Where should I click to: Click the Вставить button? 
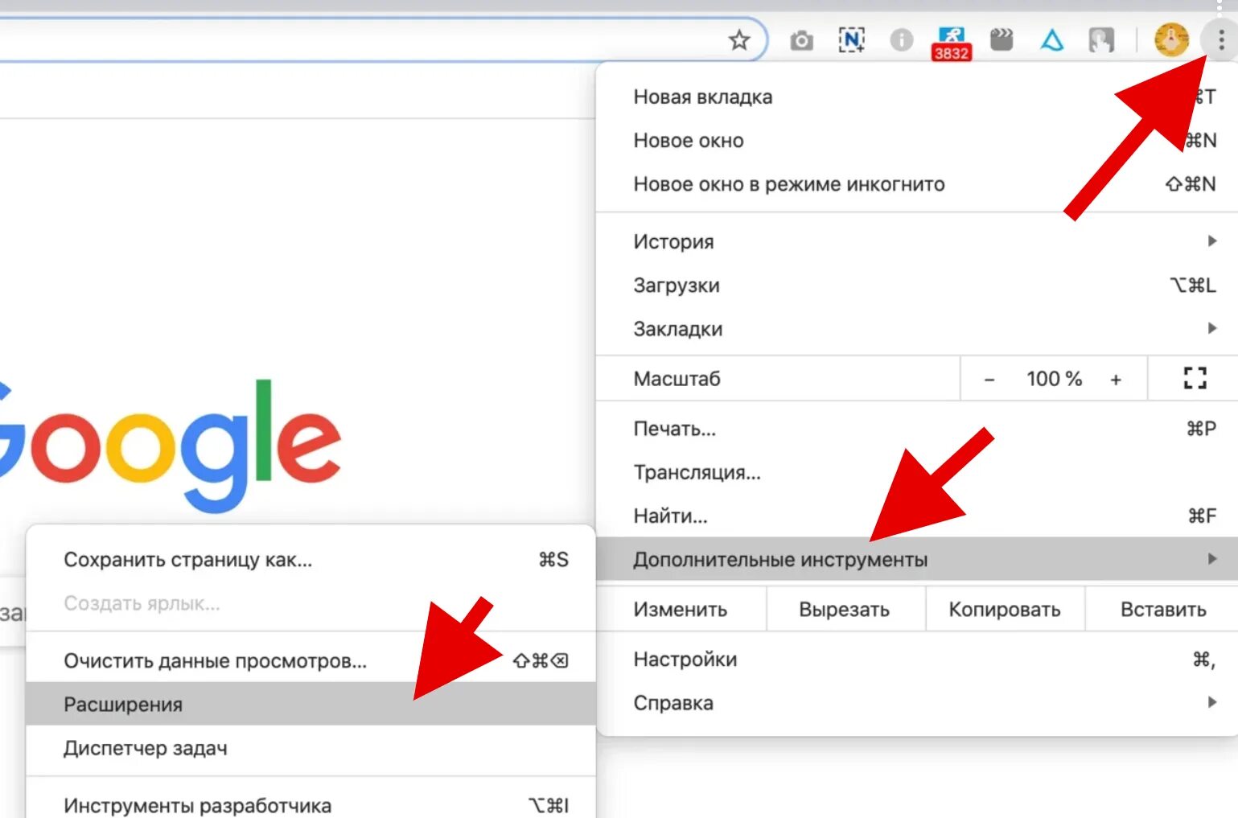pyautogui.click(x=1163, y=610)
